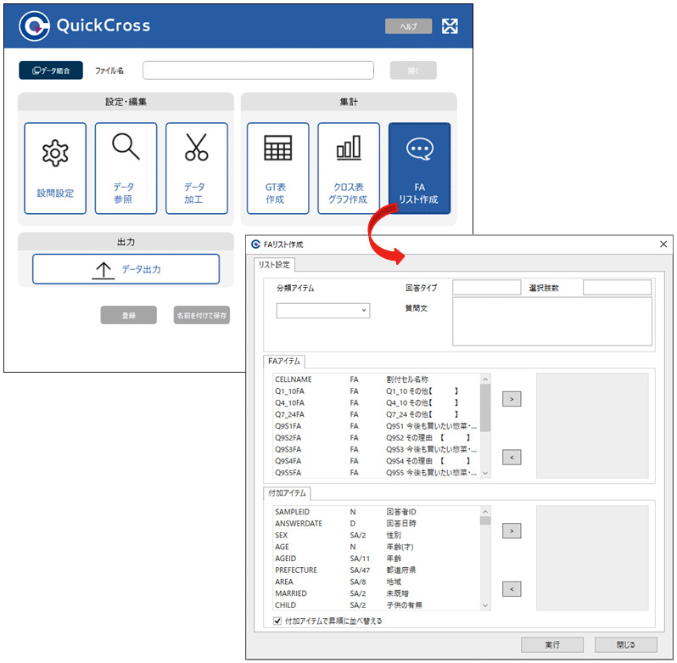Open the データ加工 scissors tile
Screen dimensions: 677x663
[x=197, y=168]
